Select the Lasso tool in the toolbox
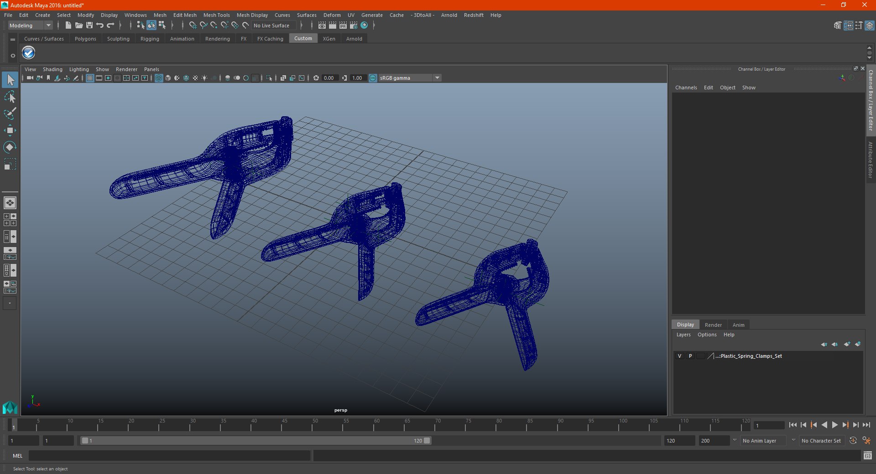The width and height of the screenshot is (876, 474). pos(10,97)
